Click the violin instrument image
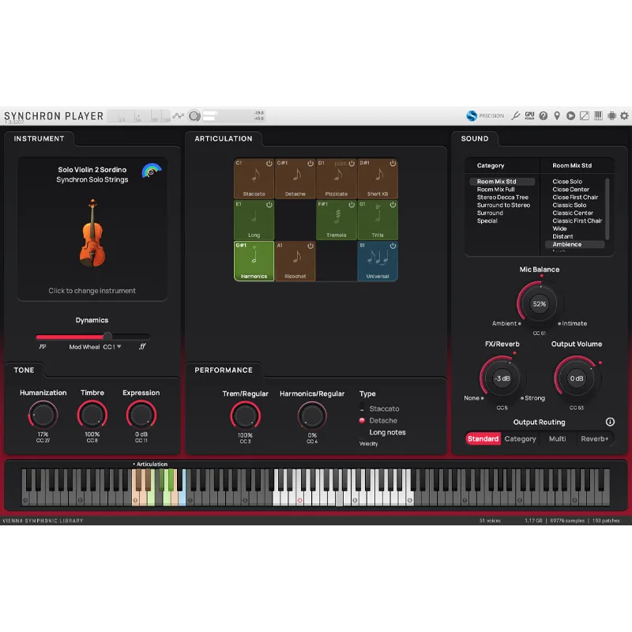This screenshot has height=632, width=632. click(x=92, y=233)
